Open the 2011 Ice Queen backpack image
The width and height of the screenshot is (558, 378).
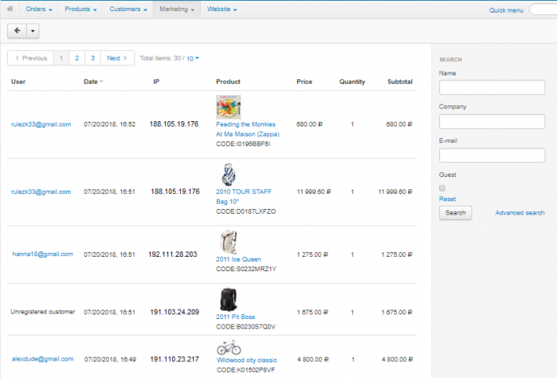(229, 242)
